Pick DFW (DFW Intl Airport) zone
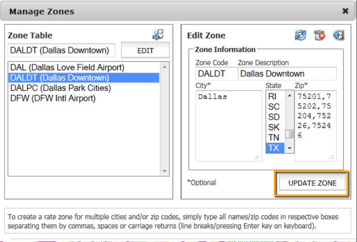Viewport: 357px width, 242px height. 52,98
